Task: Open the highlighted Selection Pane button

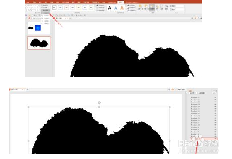Action: (152, 7)
